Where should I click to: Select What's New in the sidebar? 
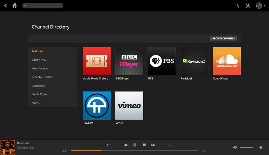pos(52,60)
